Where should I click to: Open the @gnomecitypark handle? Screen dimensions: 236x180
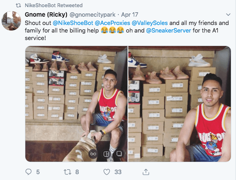click(x=92, y=15)
